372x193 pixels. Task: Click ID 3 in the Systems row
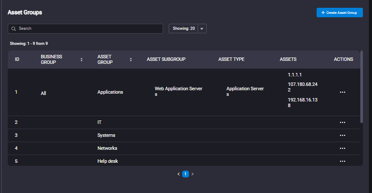[16, 136]
